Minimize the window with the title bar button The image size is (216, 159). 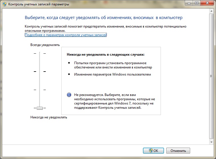(189, 3)
